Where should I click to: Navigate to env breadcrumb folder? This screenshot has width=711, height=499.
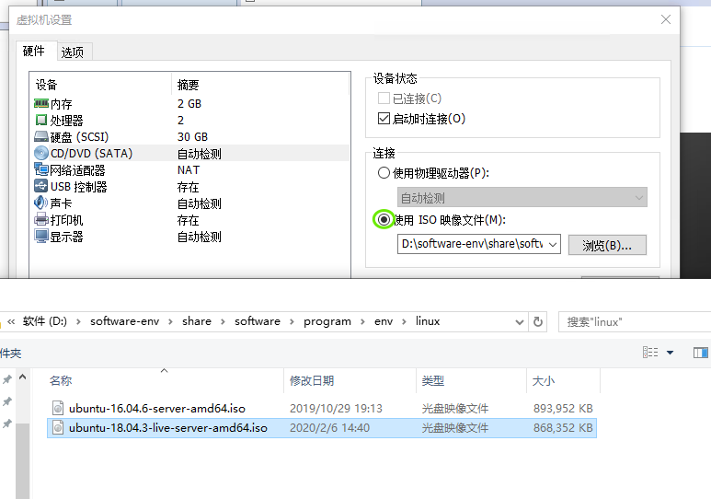pos(384,321)
